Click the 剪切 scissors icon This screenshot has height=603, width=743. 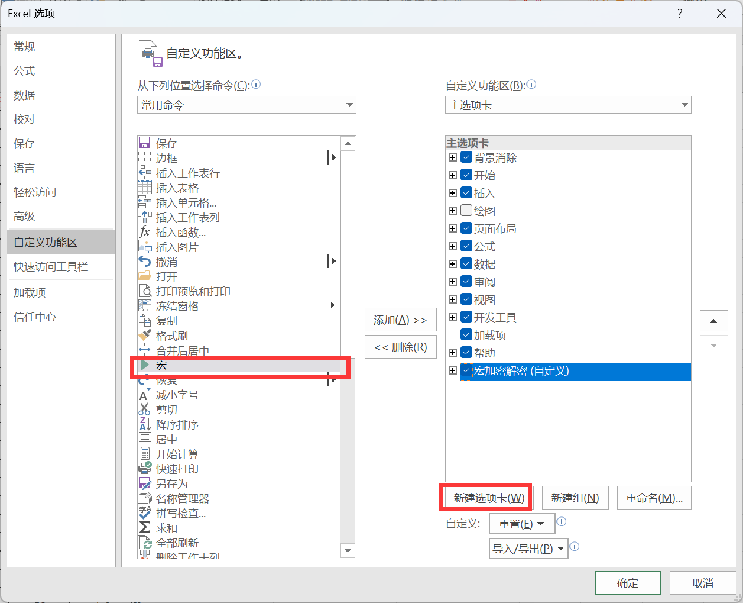click(x=144, y=409)
